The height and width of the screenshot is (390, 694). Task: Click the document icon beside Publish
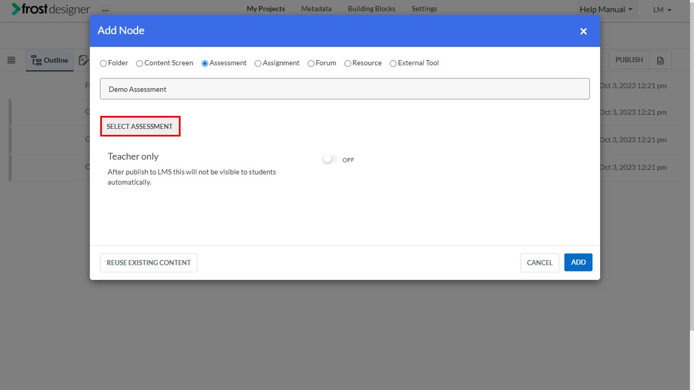pos(660,60)
